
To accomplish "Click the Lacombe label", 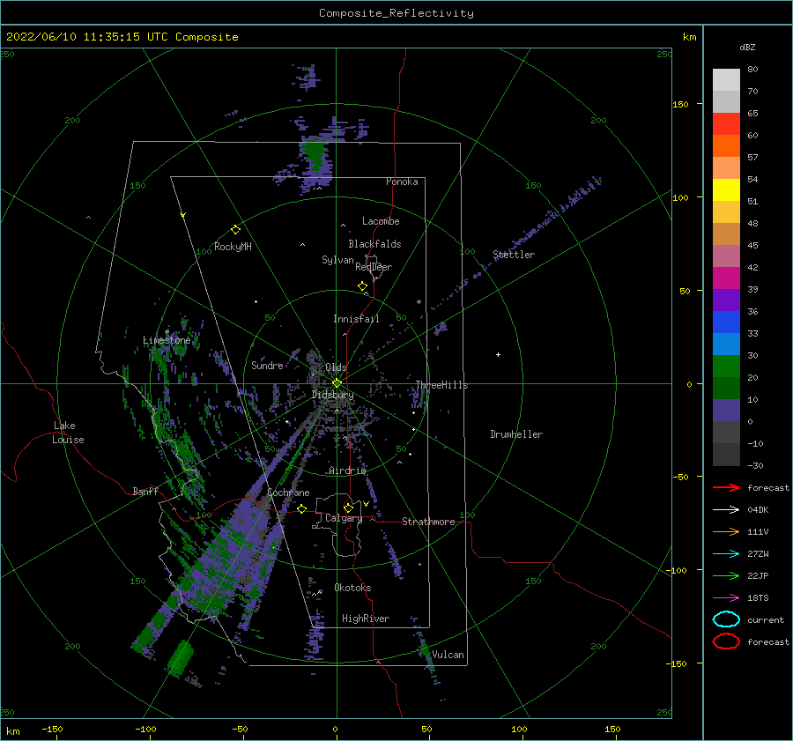I will tap(381, 221).
